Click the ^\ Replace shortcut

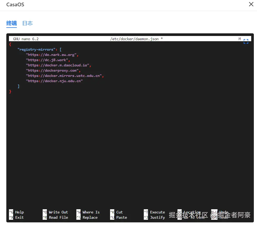pos(87,217)
